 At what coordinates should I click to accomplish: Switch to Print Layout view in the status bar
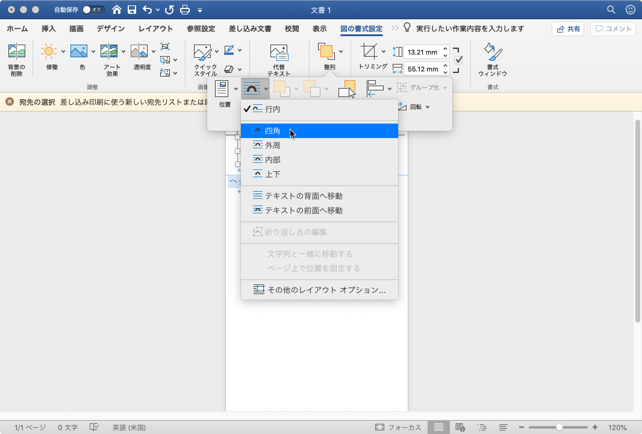[x=438, y=427]
